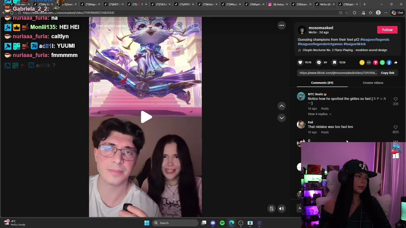Viewport: 406px width, 228px height.
Task: Open a new browser tab
Action: pos(364,4)
